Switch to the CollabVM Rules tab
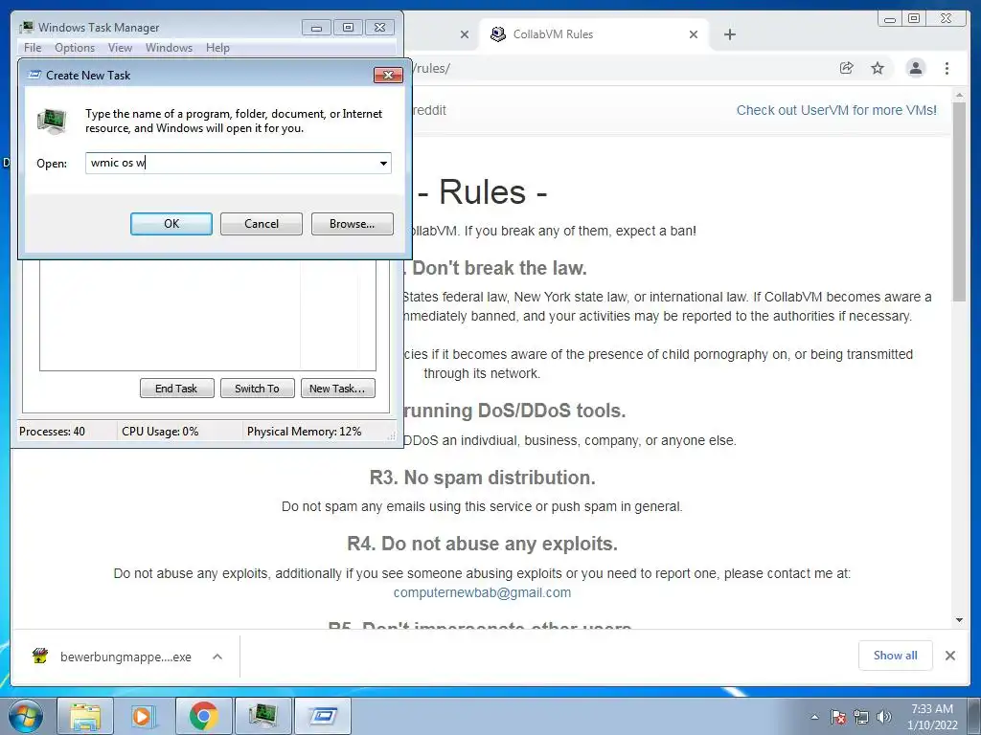This screenshot has height=735, width=981. 594,34
